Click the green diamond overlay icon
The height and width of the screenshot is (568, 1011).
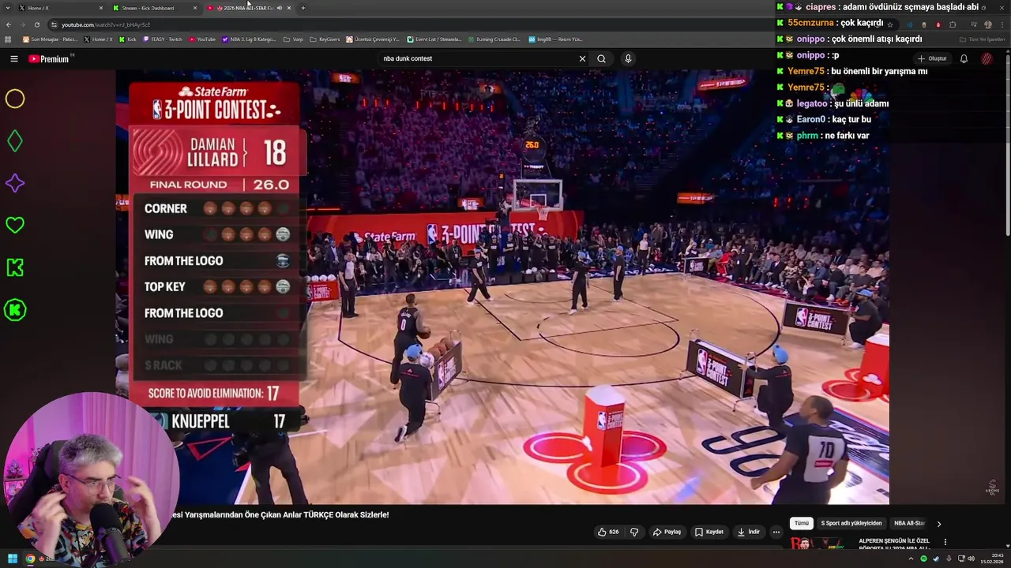(x=15, y=141)
